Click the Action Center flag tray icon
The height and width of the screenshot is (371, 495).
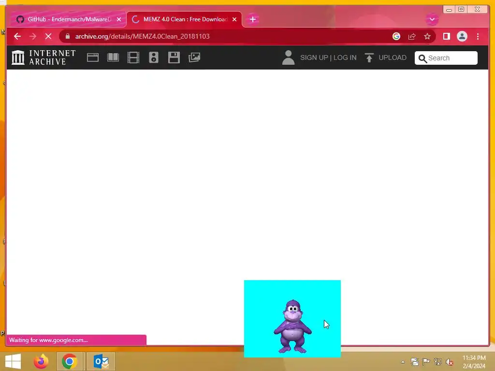(426, 362)
